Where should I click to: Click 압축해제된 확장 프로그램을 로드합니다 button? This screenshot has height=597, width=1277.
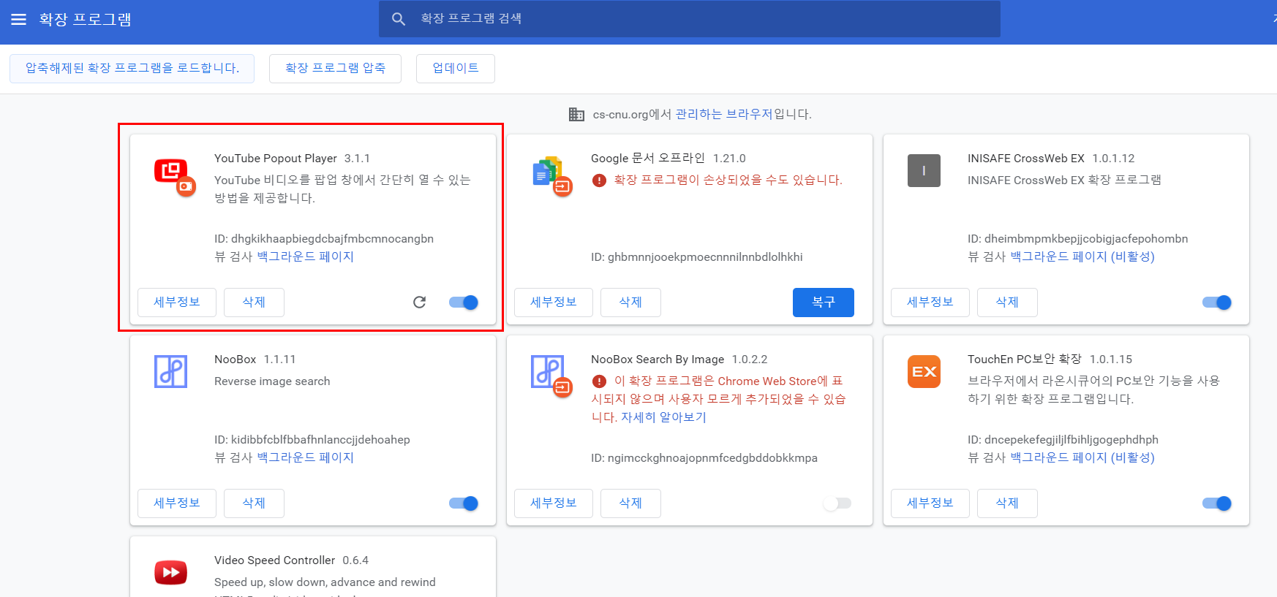[x=132, y=69]
